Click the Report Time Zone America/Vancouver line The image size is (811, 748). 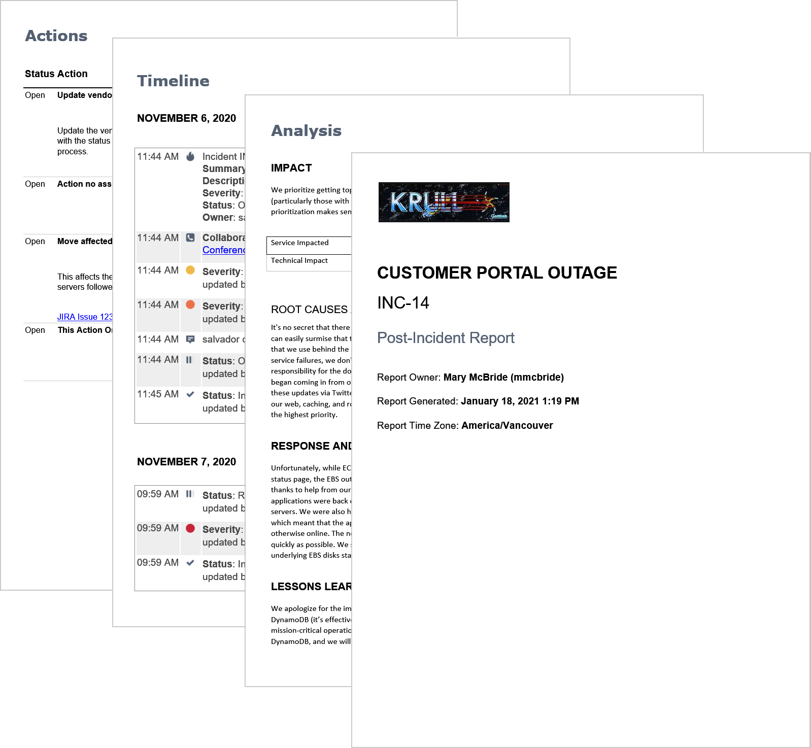(x=465, y=425)
